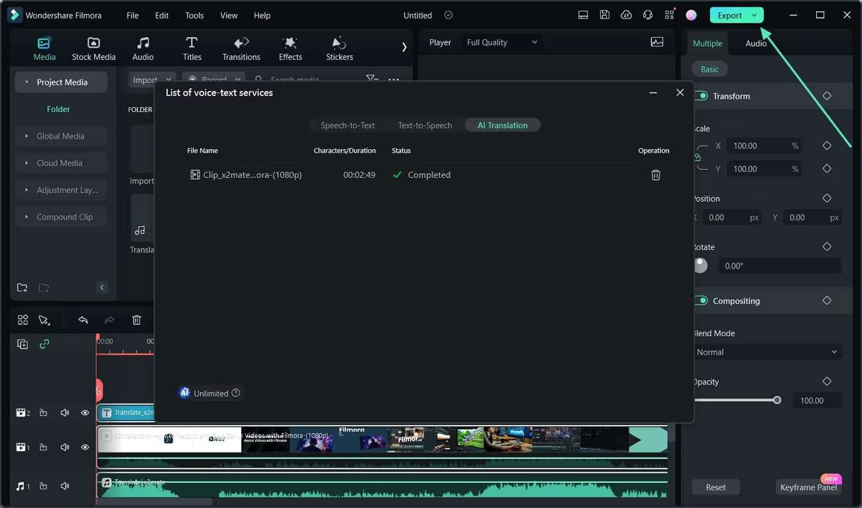
Task: Open support via the headset icon
Action: click(648, 15)
